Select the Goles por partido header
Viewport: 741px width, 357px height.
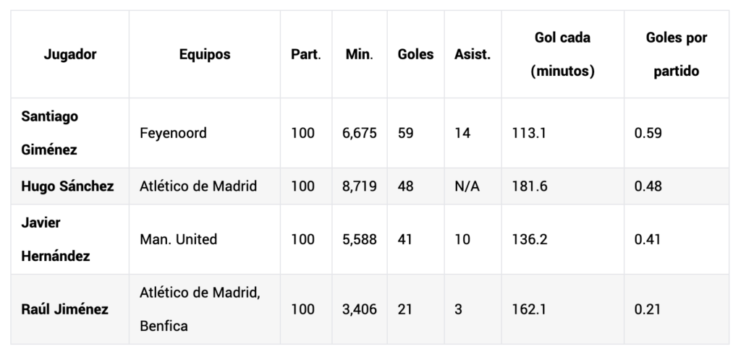pyautogui.click(x=677, y=54)
